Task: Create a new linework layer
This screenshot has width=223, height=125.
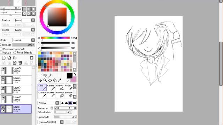Action: click(9, 58)
